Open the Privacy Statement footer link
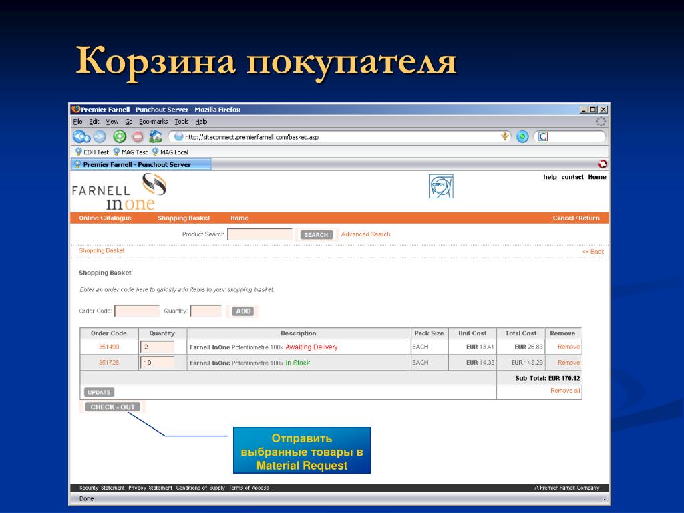The width and height of the screenshot is (684, 513). (x=150, y=488)
